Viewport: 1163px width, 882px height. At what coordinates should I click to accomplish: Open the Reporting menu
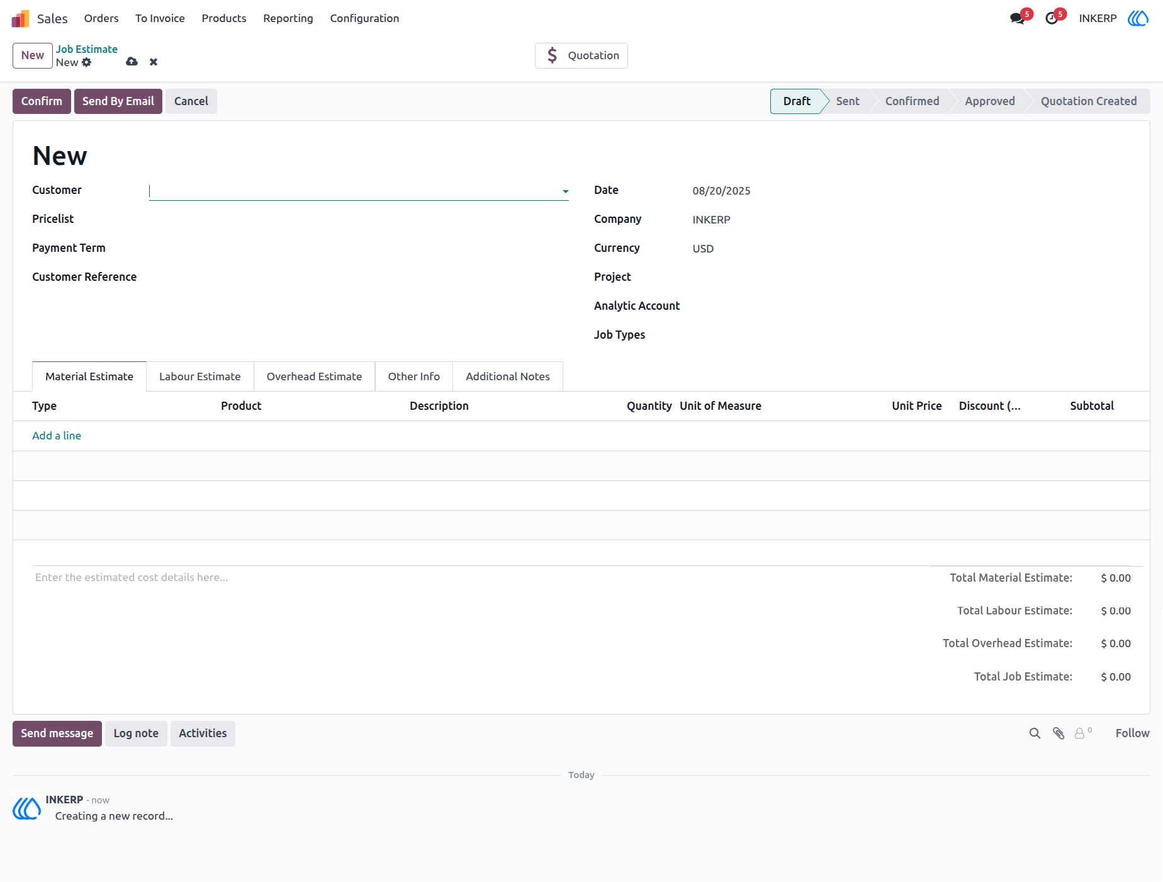click(288, 18)
